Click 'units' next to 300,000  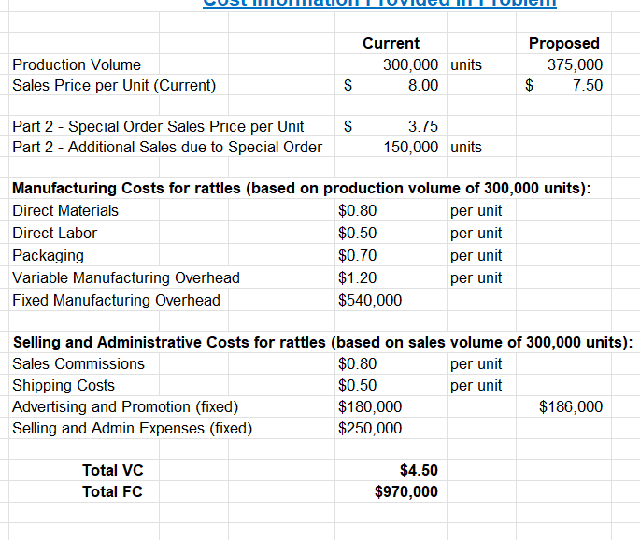[465, 64]
